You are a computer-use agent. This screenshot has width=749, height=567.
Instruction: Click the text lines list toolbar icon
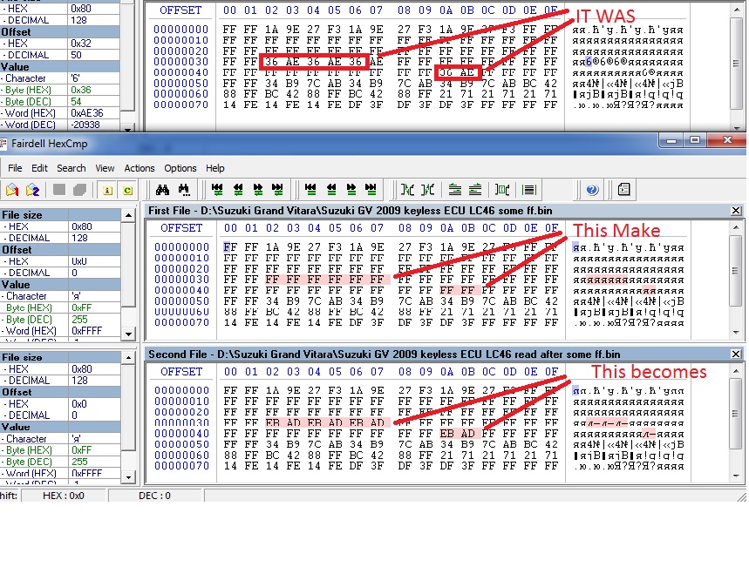[x=528, y=190]
